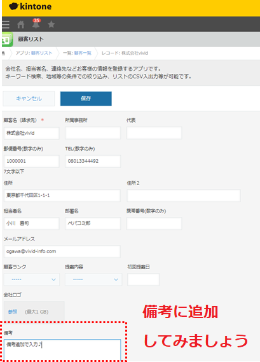The height and width of the screenshot is (362, 260).
Task: Focus the メールアドレス input field
Action: (x=62, y=251)
